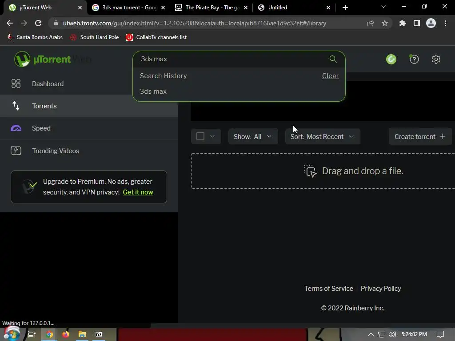Open Terms of Service link
The image size is (455, 341).
click(329, 289)
